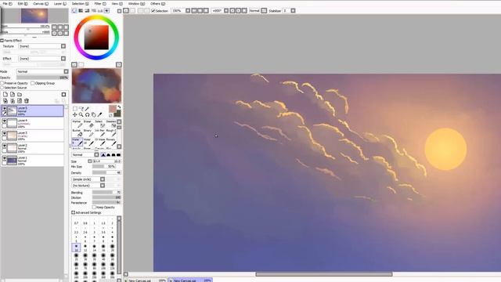Delete the selected layer with trash icon

coord(27,101)
